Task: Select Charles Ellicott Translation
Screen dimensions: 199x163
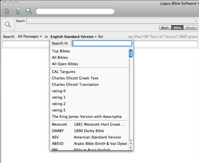Action: pos(89,84)
